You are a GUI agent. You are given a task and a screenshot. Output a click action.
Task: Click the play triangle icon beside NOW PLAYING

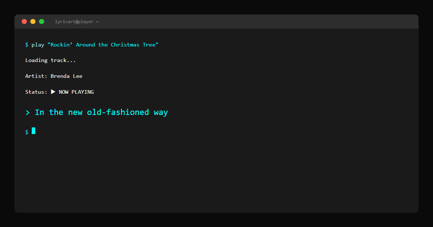pyautogui.click(x=53, y=92)
